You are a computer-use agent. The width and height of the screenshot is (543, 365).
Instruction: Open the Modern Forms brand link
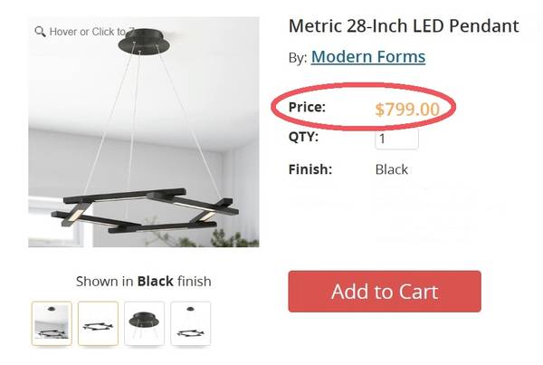367,57
